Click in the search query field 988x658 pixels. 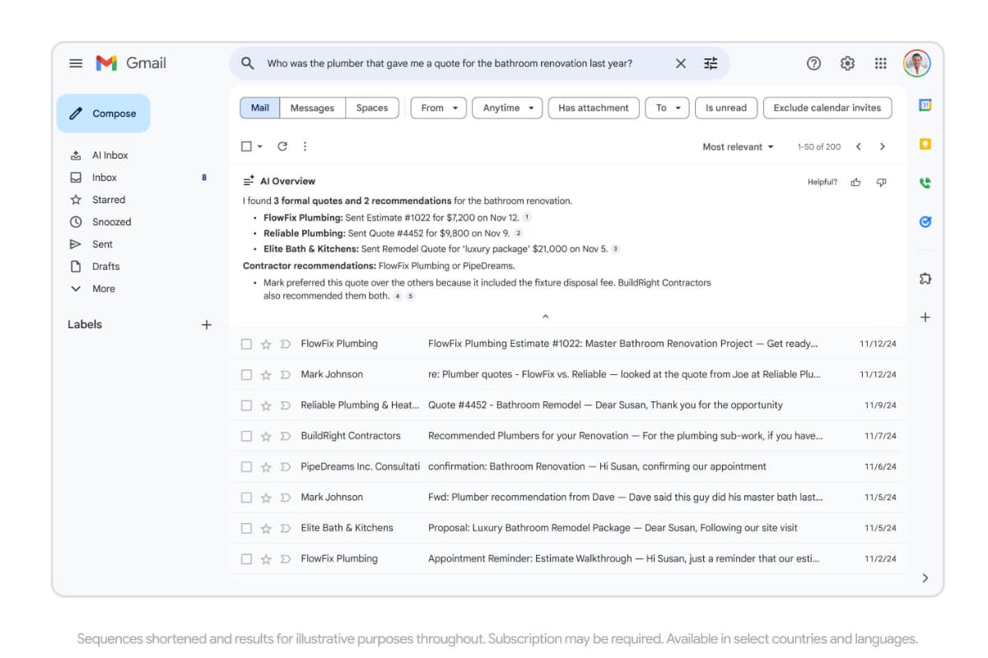pyautogui.click(x=450, y=63)
